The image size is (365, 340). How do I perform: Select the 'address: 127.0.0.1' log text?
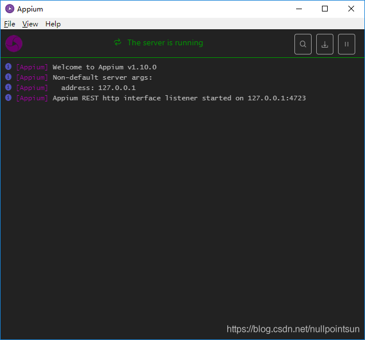[98, 88]
